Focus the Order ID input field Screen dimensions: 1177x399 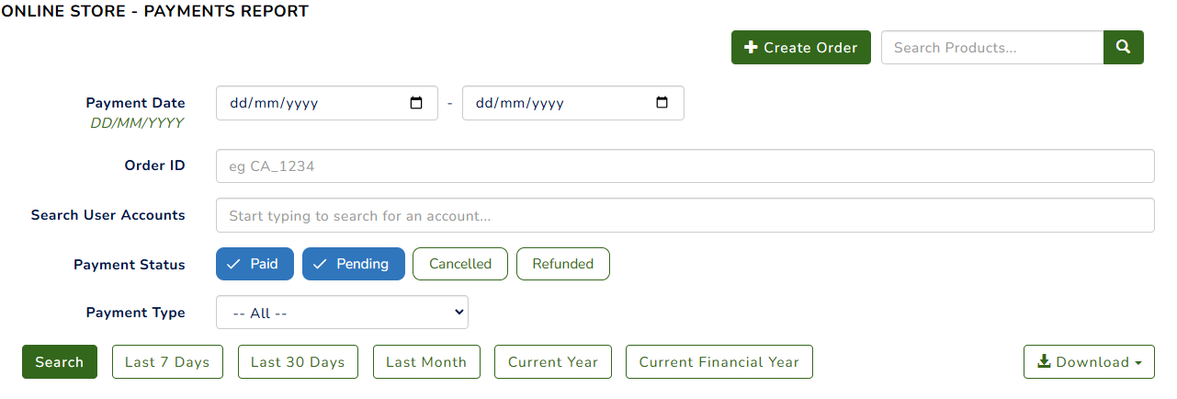[685, 166]
